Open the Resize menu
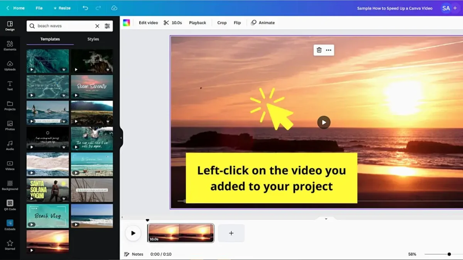Viewport: 463px width, 260px height. coord(62,8)
